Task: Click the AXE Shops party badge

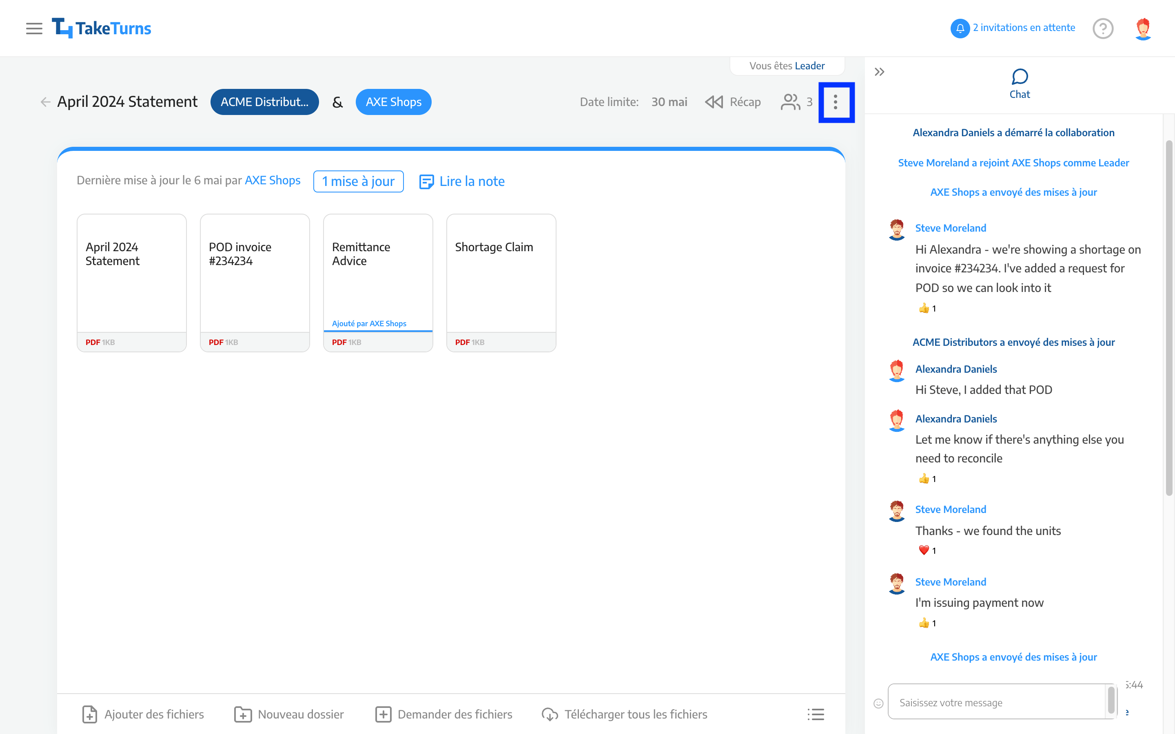Action: point(393,102)
